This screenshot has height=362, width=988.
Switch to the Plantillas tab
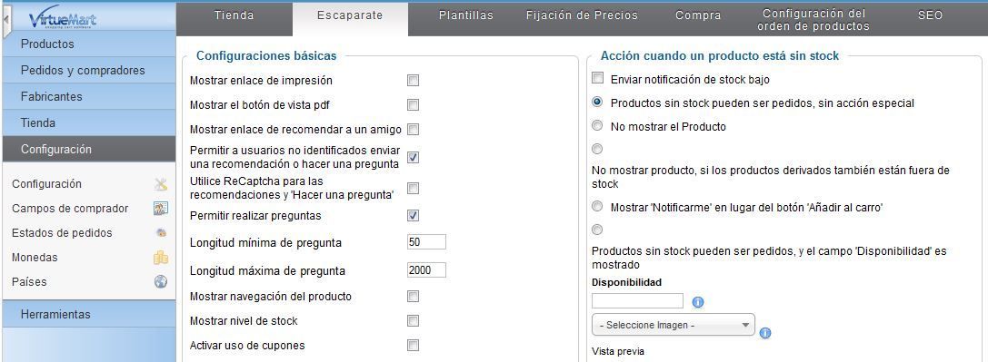(x=465, y=15)
